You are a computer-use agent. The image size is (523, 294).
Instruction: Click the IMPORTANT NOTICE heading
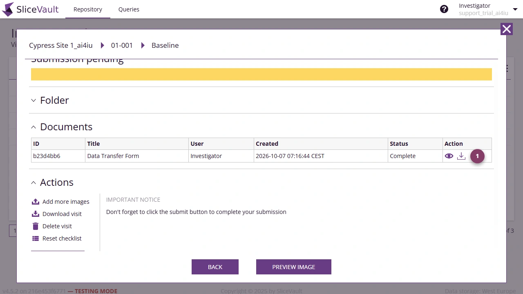coord(133,200)
